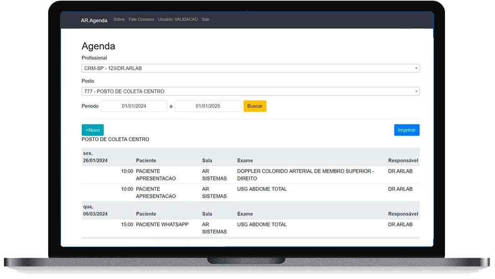Click the PACIENTE WHATSAPP appointment
Screen dimensions: 495x279
[x=162, y=224]
